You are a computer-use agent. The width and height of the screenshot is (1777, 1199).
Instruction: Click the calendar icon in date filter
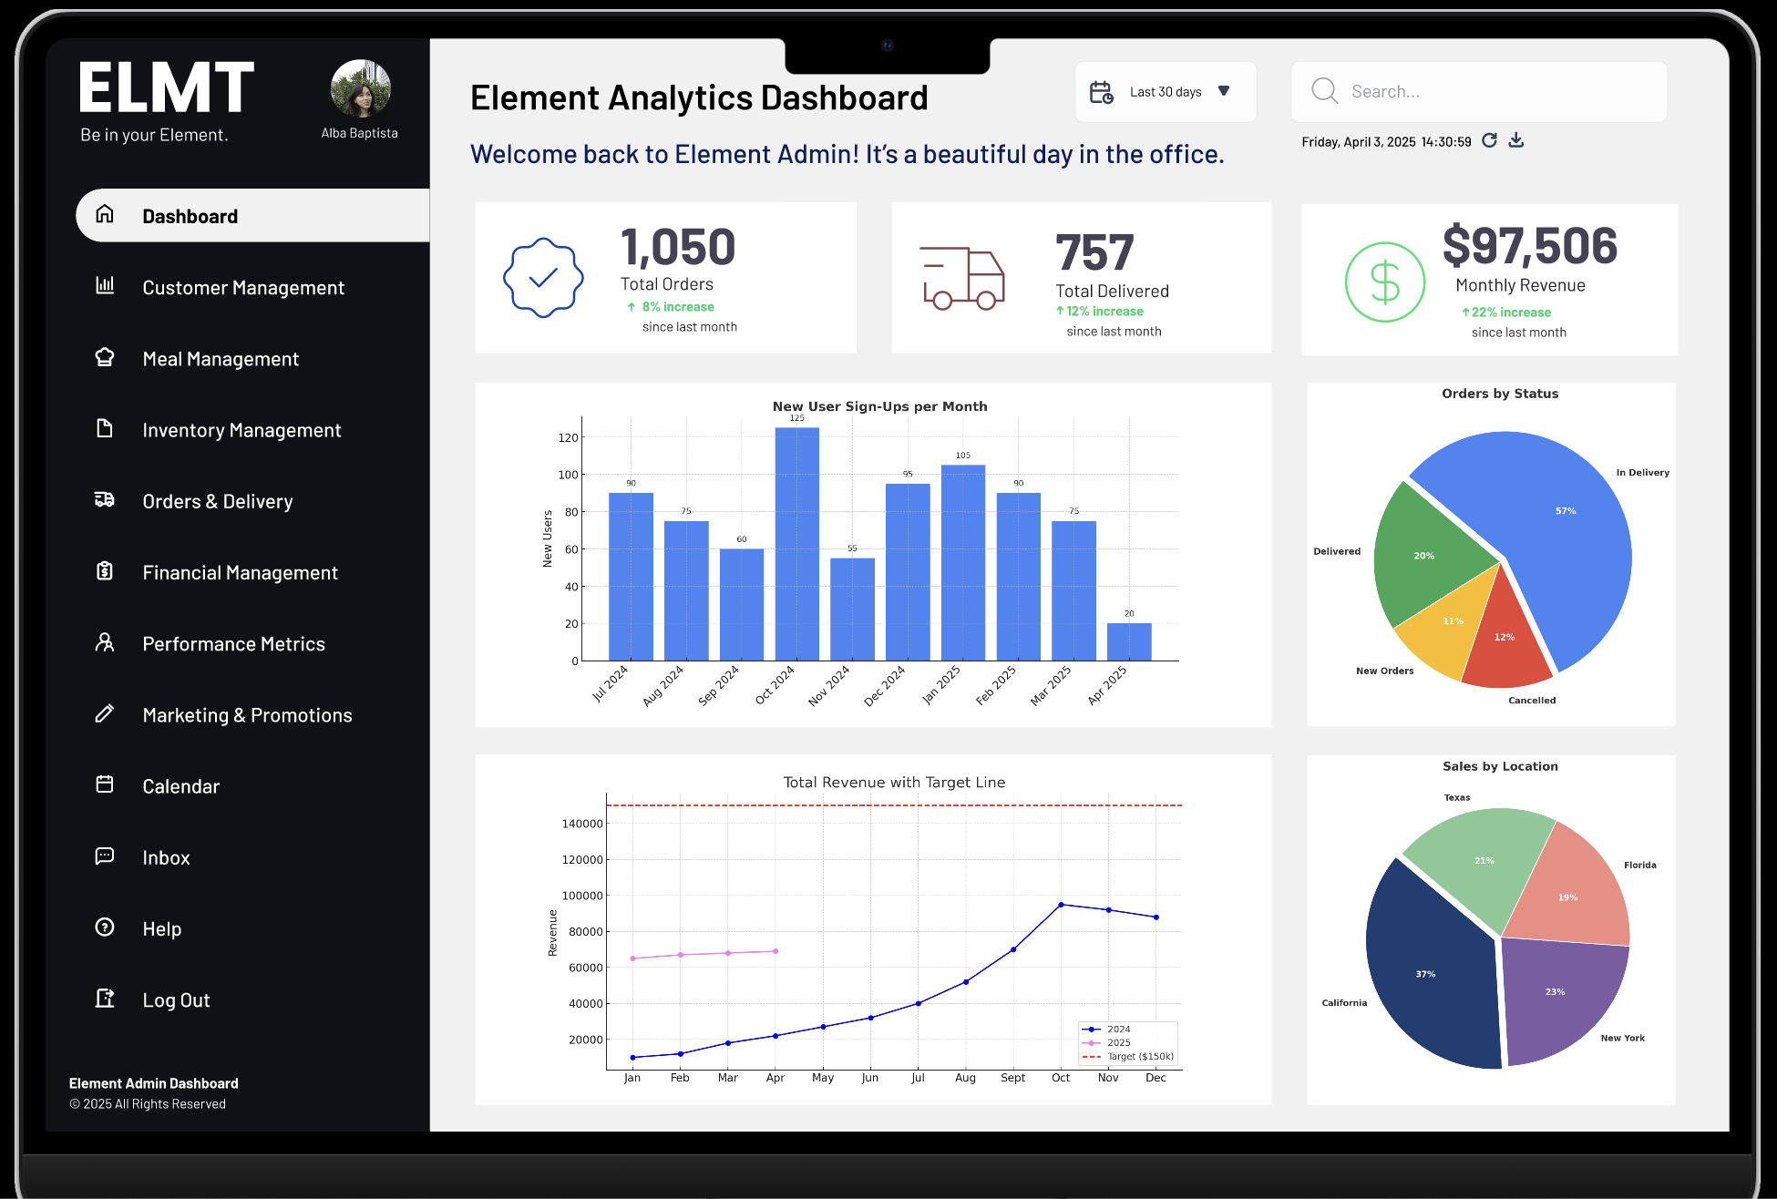pyautogui.click(x=1102, y=92)
